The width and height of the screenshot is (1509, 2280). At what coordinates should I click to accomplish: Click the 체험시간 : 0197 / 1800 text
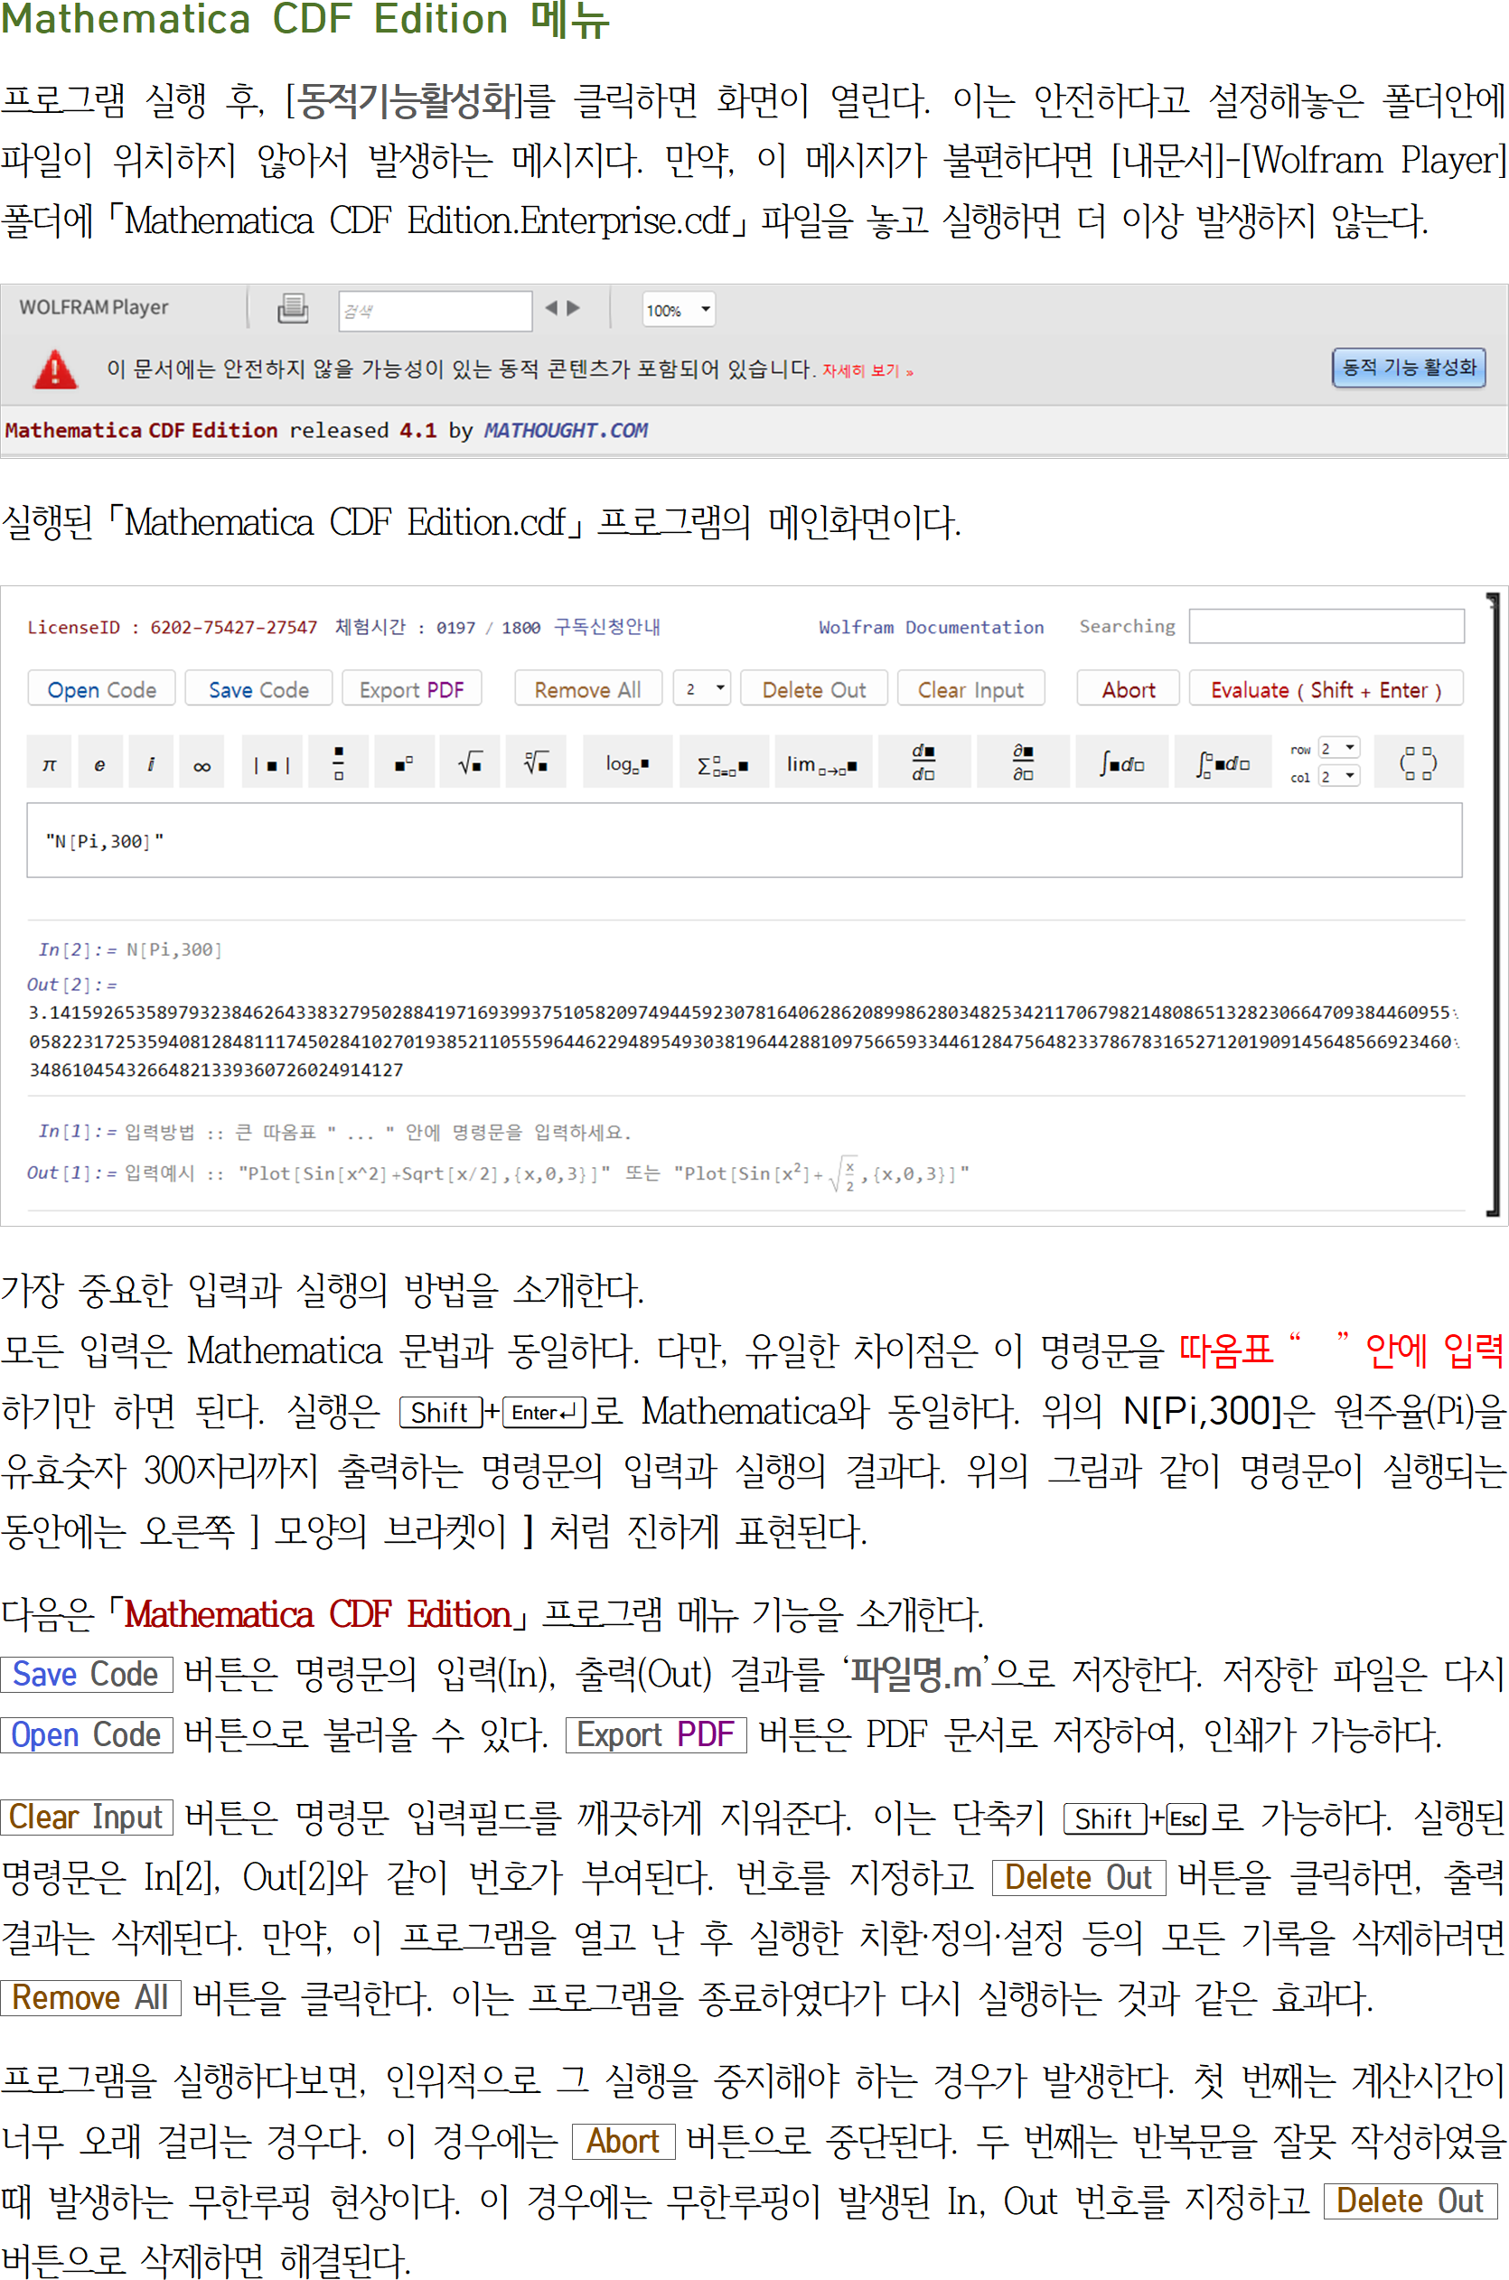(x=438, y=627)
